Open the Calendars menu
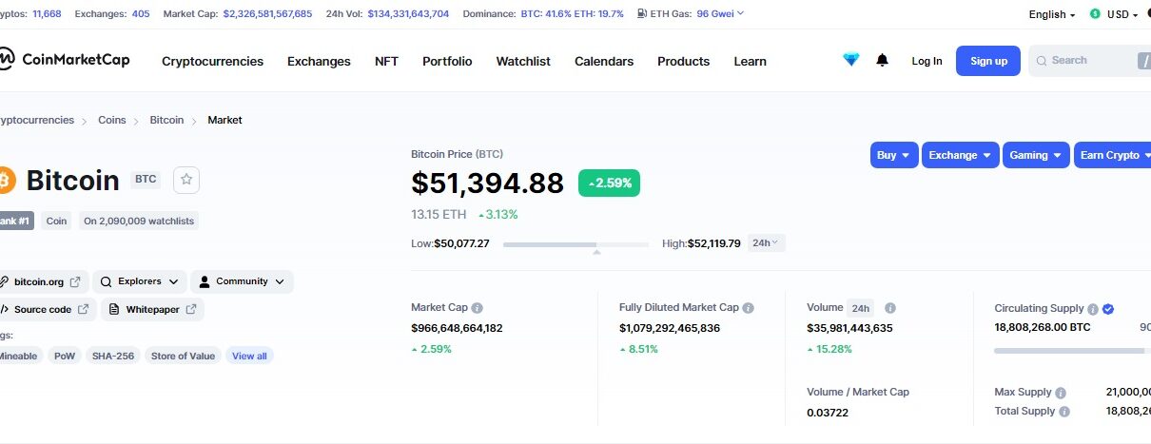The width and height of the screenshot is (1151, 444). (604, 61)
